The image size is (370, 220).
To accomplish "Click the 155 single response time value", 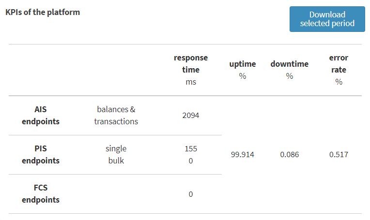I will coord(191,148).
